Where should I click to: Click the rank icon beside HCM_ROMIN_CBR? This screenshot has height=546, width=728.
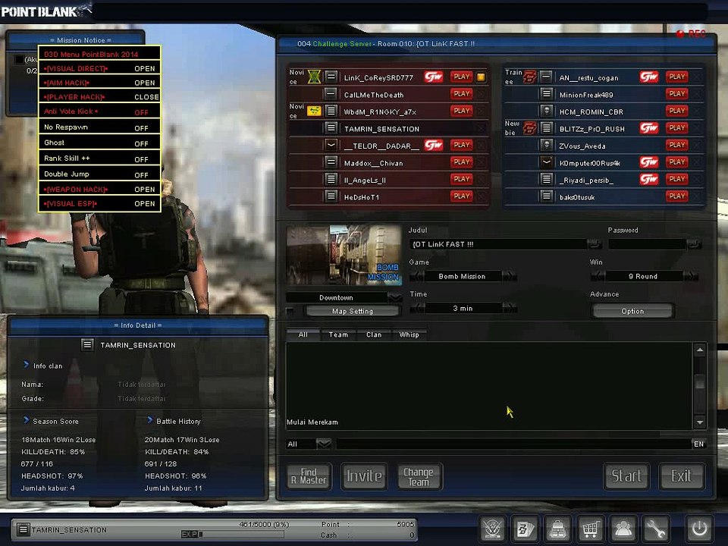tap(547, 111)
